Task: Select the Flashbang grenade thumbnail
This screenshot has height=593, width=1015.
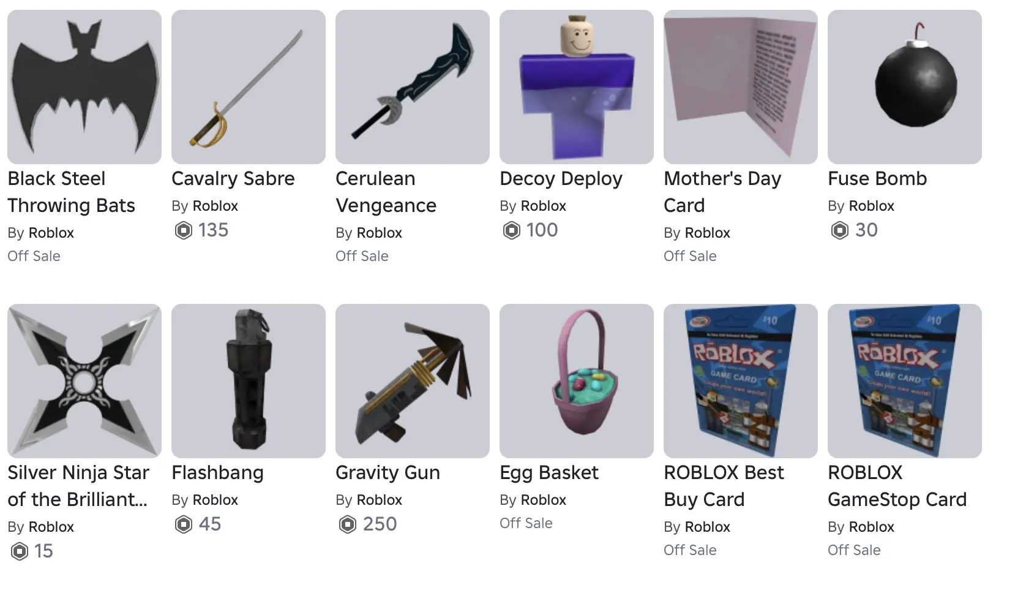Action: click(249, 381)
